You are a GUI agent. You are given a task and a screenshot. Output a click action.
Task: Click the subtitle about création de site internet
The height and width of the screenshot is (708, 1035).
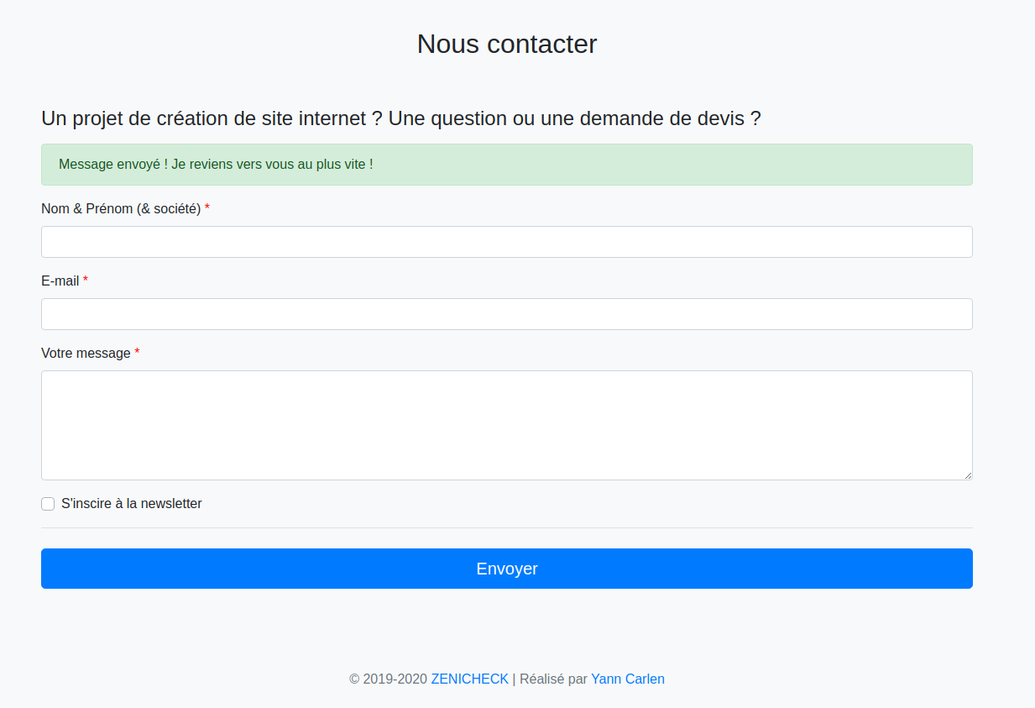pyautogui.click(x=401, y=118)
